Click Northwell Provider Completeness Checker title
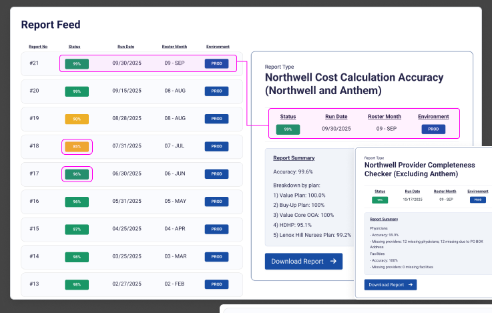Screen dimensions: 492x313 pos(419,170)
